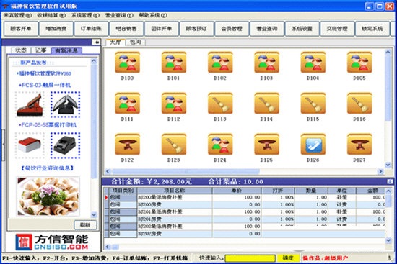Focus the yellow 快速输入 input field

250,258
